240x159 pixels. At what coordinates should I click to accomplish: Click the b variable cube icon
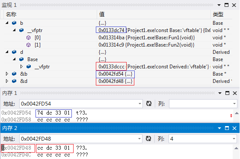tap(14, 23)
